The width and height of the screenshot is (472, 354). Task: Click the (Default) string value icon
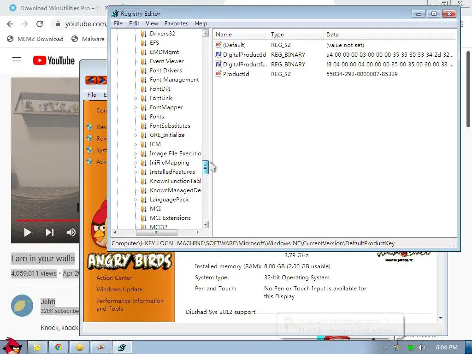coord(218,45)
